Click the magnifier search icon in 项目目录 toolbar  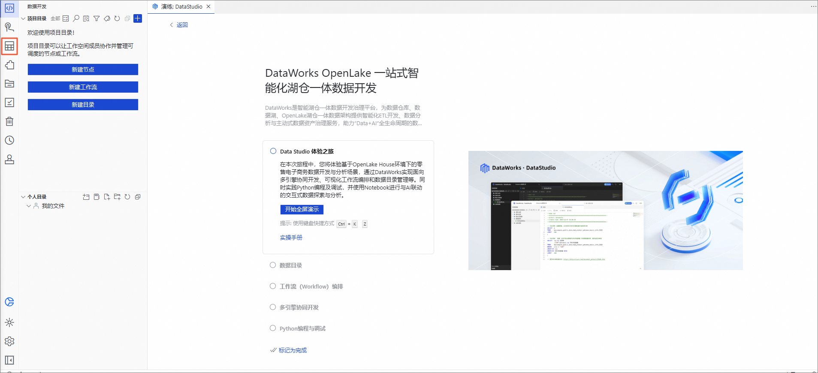[x=76, y=18]
